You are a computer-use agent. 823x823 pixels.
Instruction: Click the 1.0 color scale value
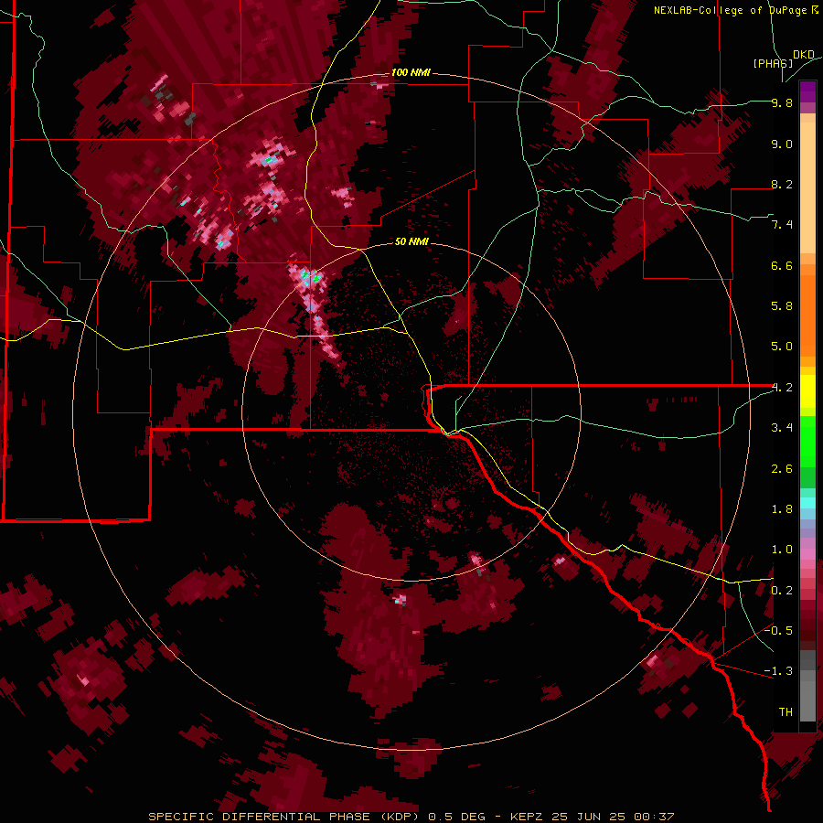[x=782, y=550]
